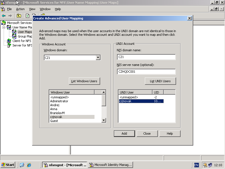Collapse the User Name Mapping tree node
The image size is (225, 169).
(x=4, y=27)
